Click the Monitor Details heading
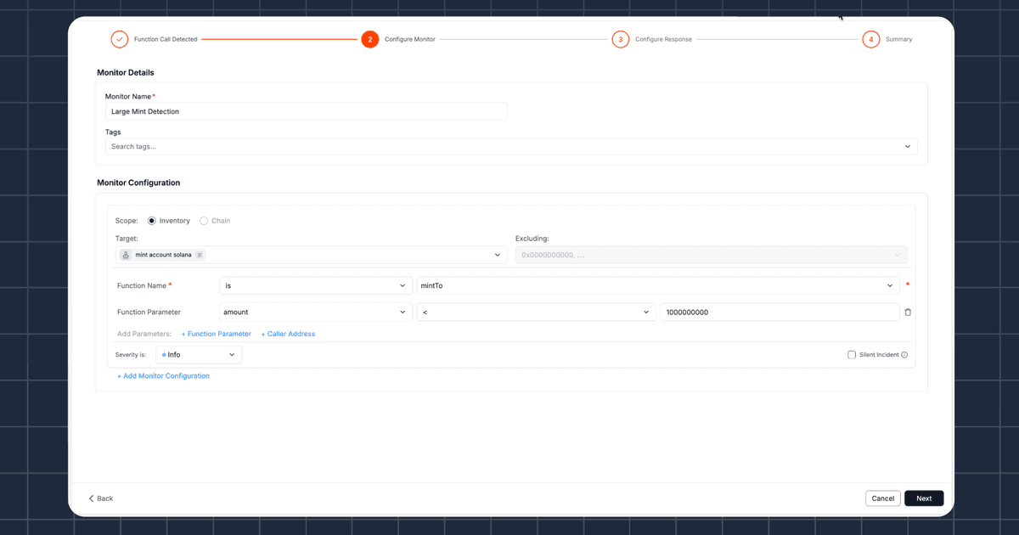 tap(126, 73)
